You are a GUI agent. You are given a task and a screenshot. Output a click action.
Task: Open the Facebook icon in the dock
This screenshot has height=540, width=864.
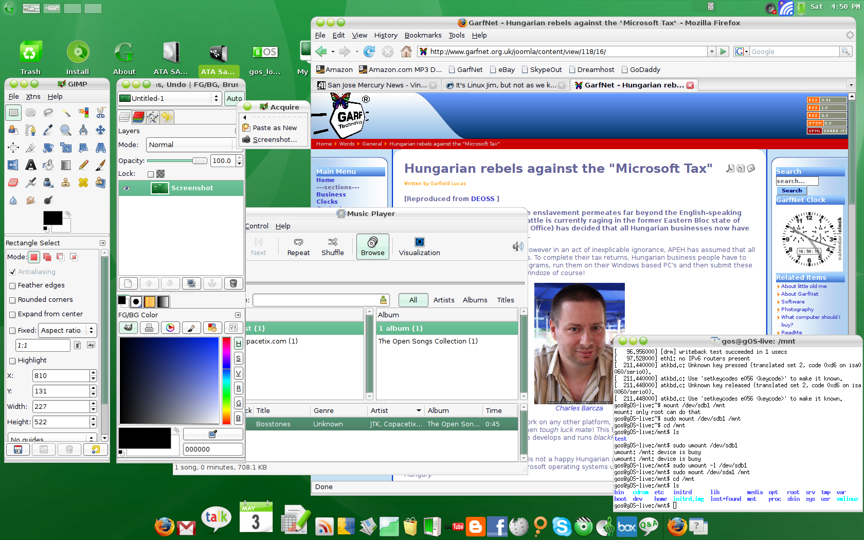[497, 526]
